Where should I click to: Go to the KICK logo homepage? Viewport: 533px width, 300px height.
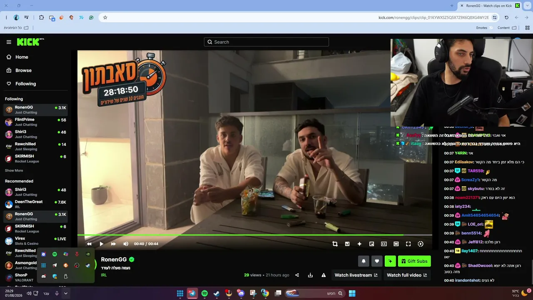[30, 42]
